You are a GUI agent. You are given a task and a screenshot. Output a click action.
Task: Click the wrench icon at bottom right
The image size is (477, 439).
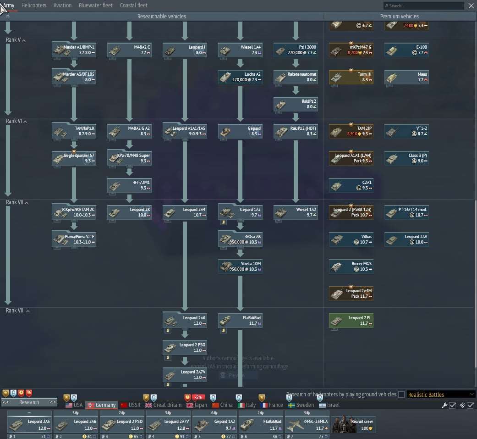(444, 405)
